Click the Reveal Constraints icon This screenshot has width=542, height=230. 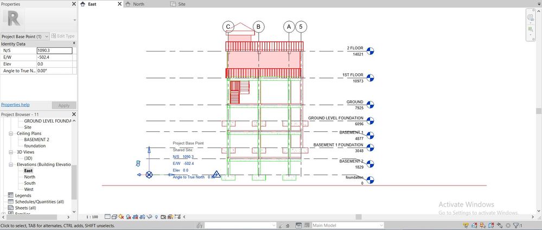click(177, 217)
